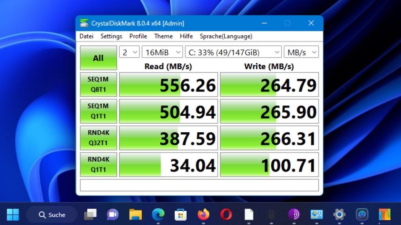Expand the test count dropdown showing 2
Image resolution: width=401 pixels, height=225 pixels.
pos(129,52)
